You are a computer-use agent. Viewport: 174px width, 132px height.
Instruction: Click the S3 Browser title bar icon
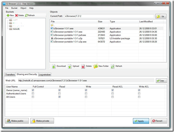(4, 4)
